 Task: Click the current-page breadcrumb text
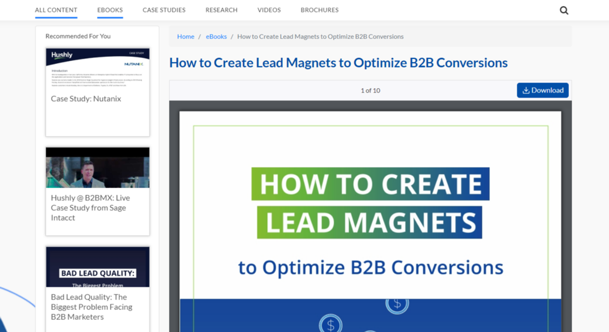click(x=321, y=36)
